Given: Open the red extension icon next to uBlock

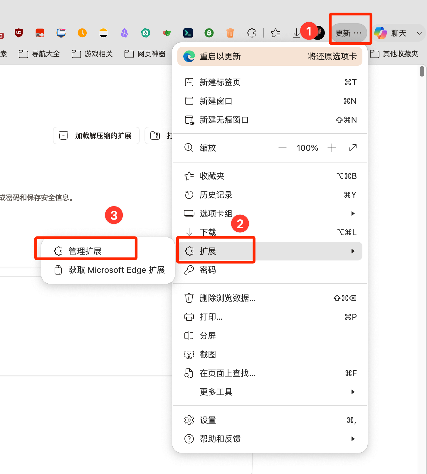Looking at the screenshot, I should pos(40,33).
